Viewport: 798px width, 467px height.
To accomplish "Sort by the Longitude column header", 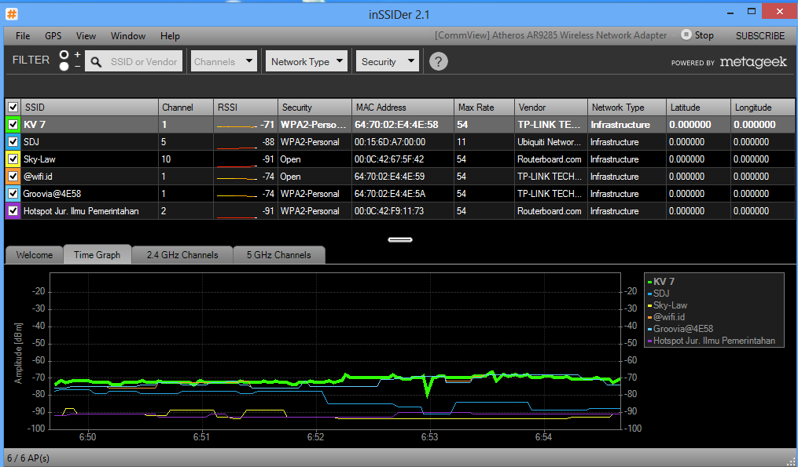I will (x=763, y=108).
